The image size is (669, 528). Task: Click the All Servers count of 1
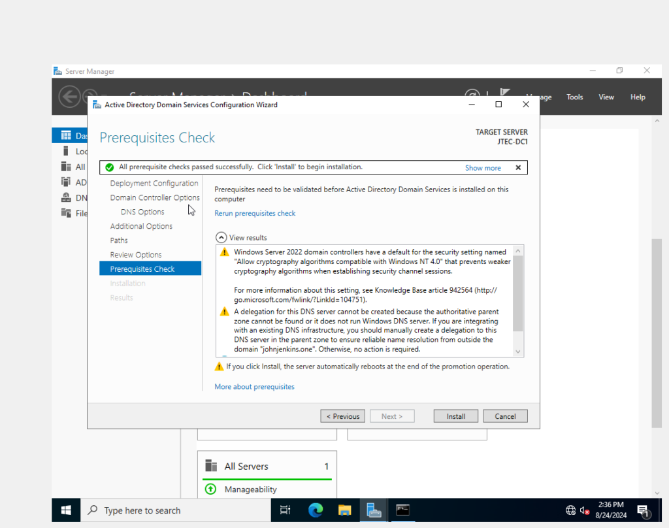tap(327, 466)
